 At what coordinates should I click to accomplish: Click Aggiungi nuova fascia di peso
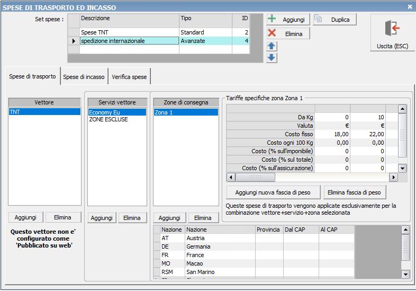click(273, 192)
